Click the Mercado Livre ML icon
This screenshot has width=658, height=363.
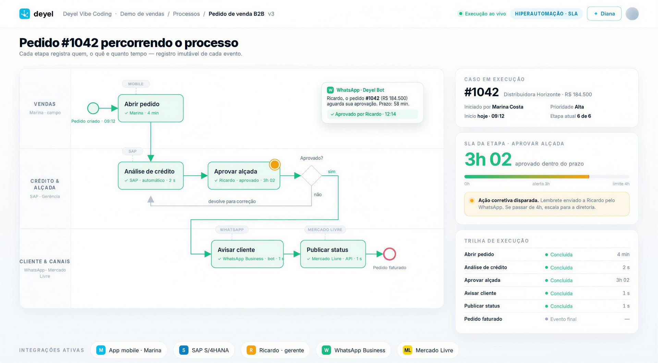coord(407,350)
